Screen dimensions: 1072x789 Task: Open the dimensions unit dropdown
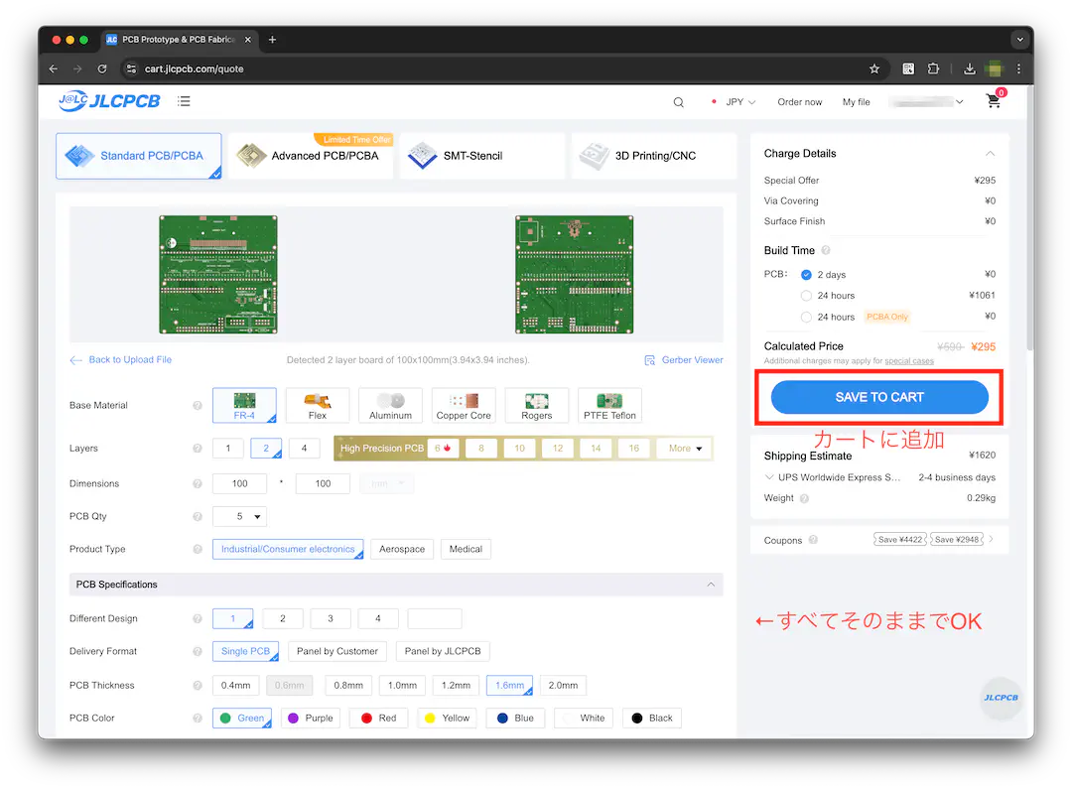(x=387, y=484)
